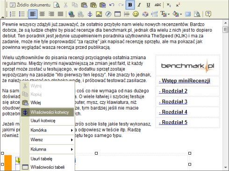Open the text color dropdown arrow
Image resolution: width=229 pixels, height=171 pixels.
tap(169, 14)
